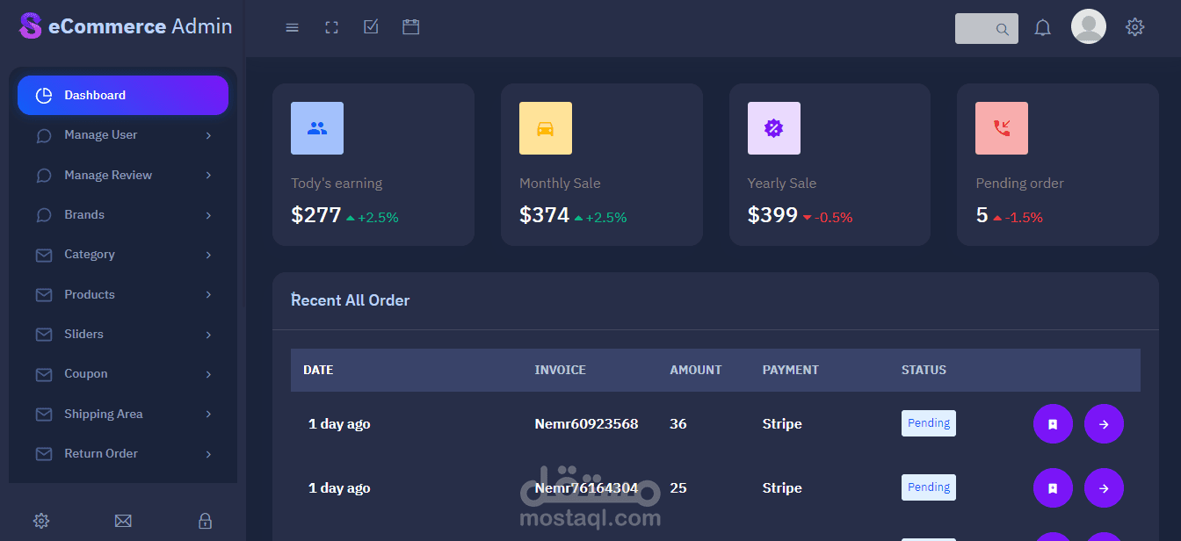Open the calendar icon in the top bar

(x=410, y=27)
